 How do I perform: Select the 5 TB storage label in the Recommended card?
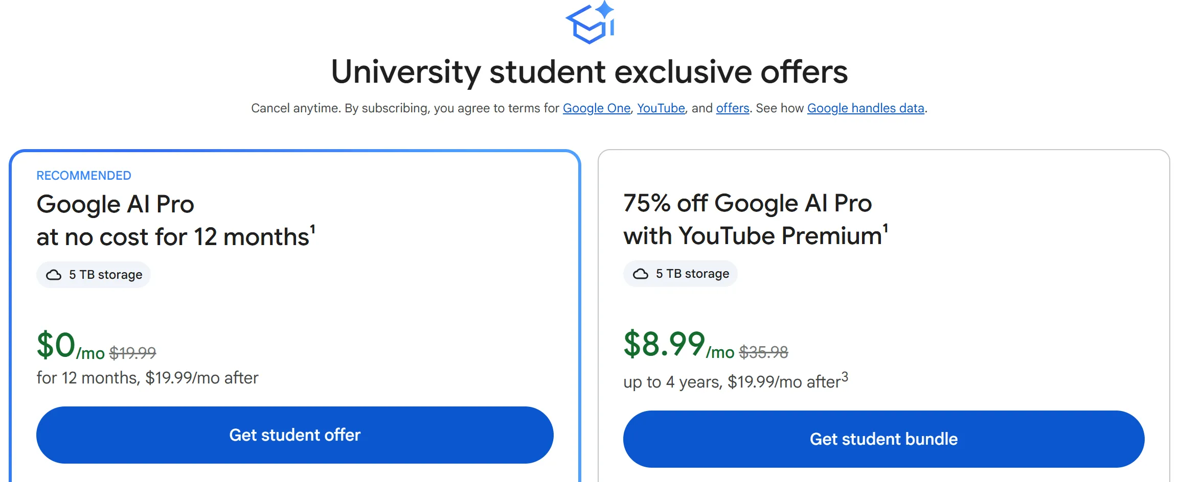pyautogui.click(x=106, y=275)
